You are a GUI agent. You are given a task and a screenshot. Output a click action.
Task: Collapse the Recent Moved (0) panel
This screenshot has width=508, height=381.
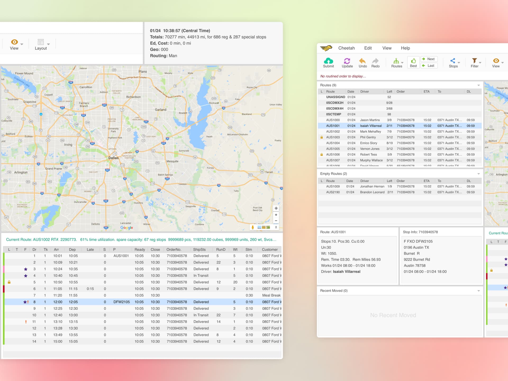click(478, 291)
